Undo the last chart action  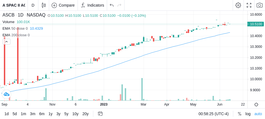112,5
